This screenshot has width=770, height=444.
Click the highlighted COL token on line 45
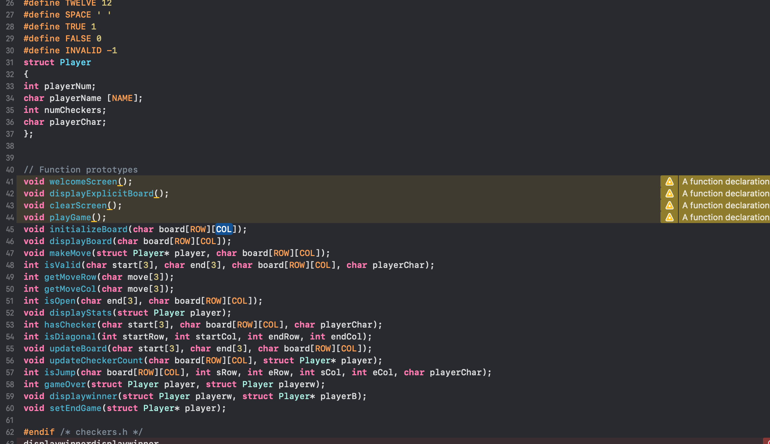224,229
